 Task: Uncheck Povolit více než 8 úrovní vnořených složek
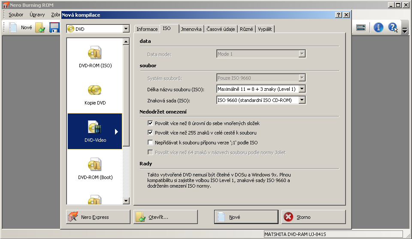click(x=150, y=123)
